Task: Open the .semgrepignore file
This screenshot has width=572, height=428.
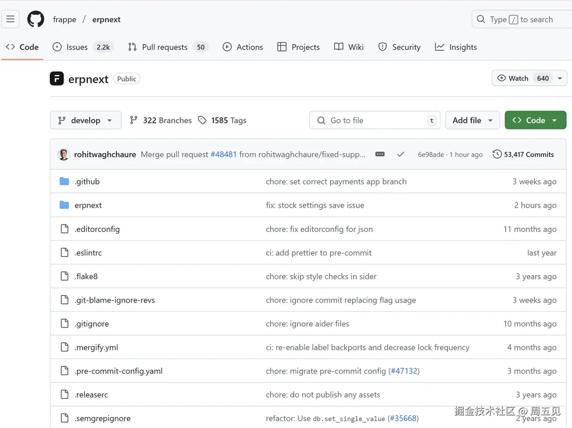Action: click(103, 419)
